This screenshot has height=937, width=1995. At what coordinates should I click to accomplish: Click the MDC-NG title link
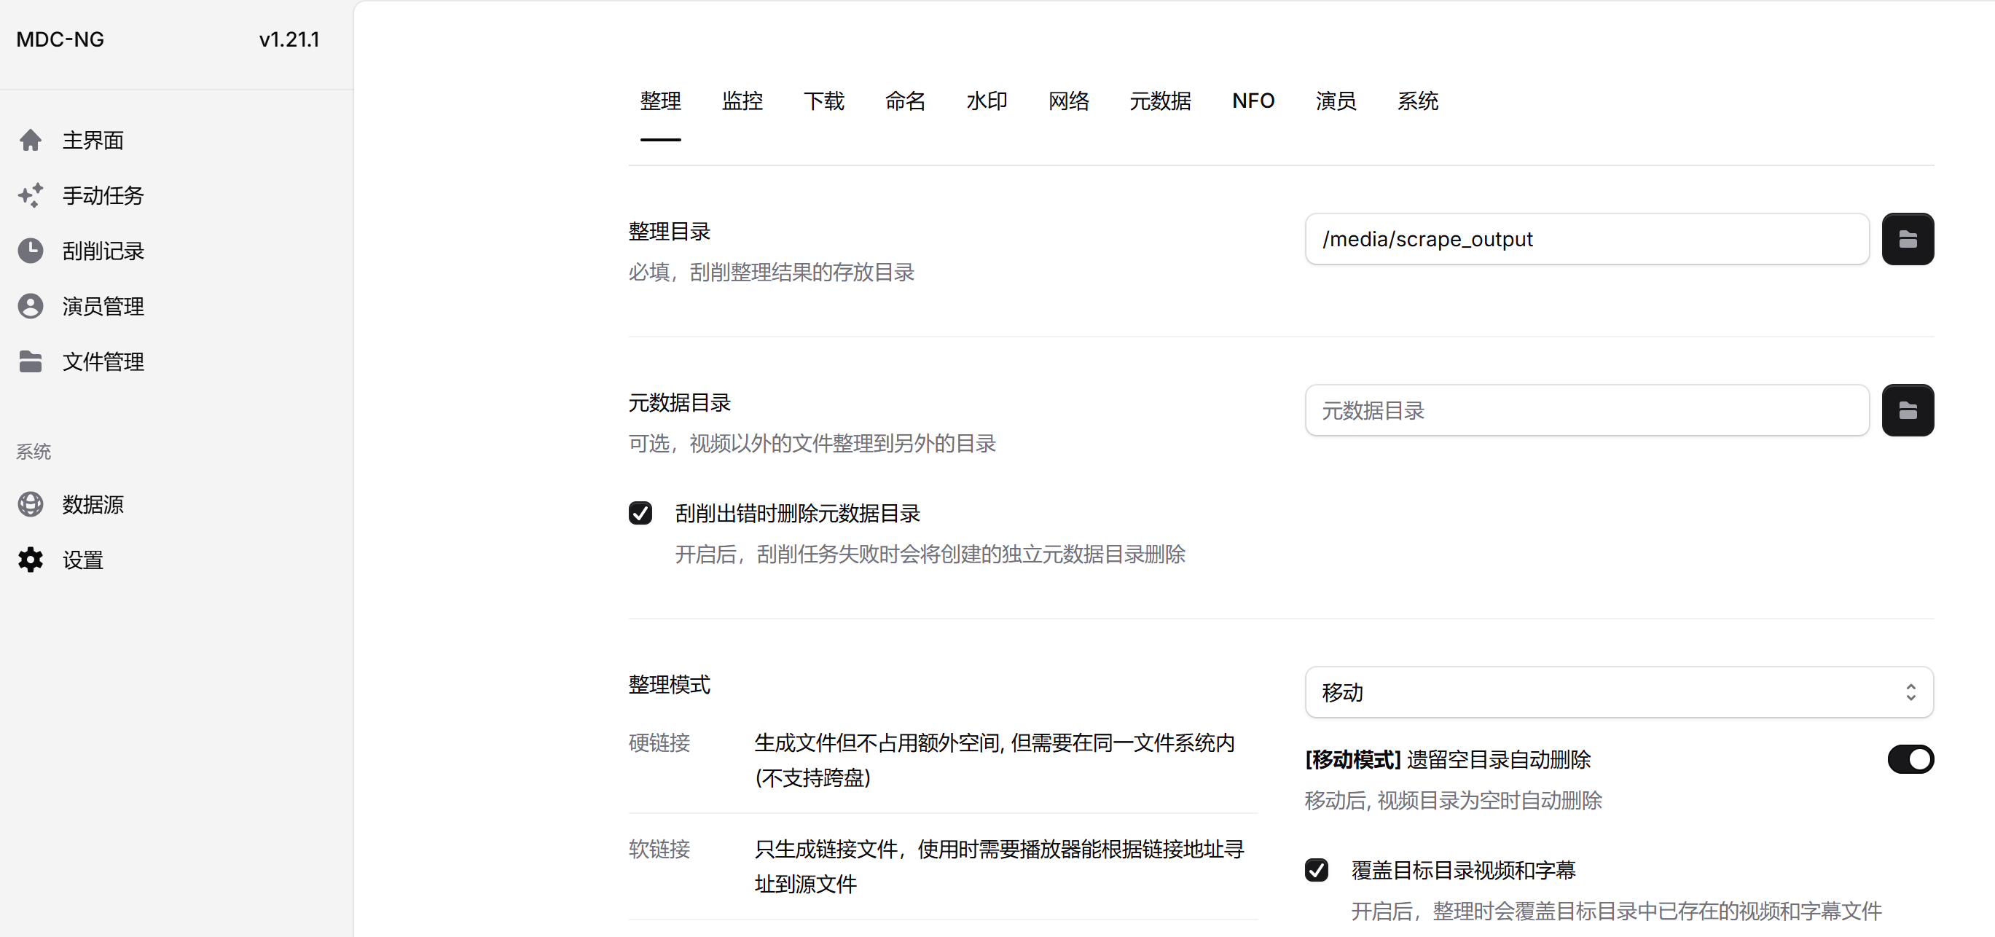(x=60, y=39)
